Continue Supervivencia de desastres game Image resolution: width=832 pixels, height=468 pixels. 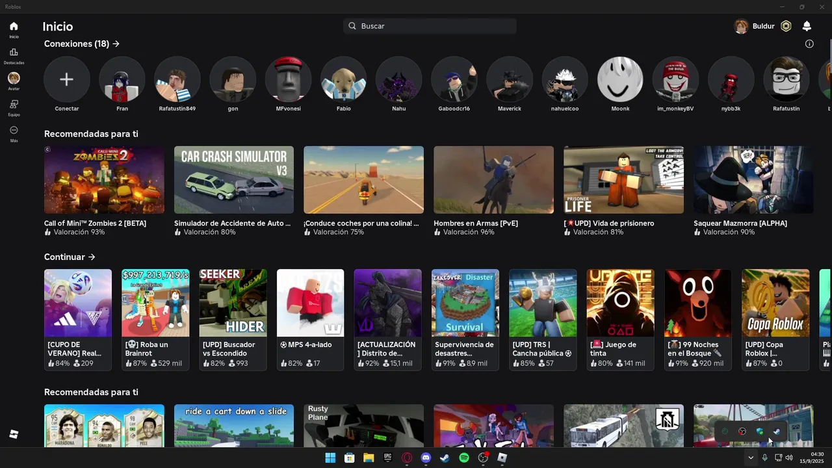click(x=465, y=320)
